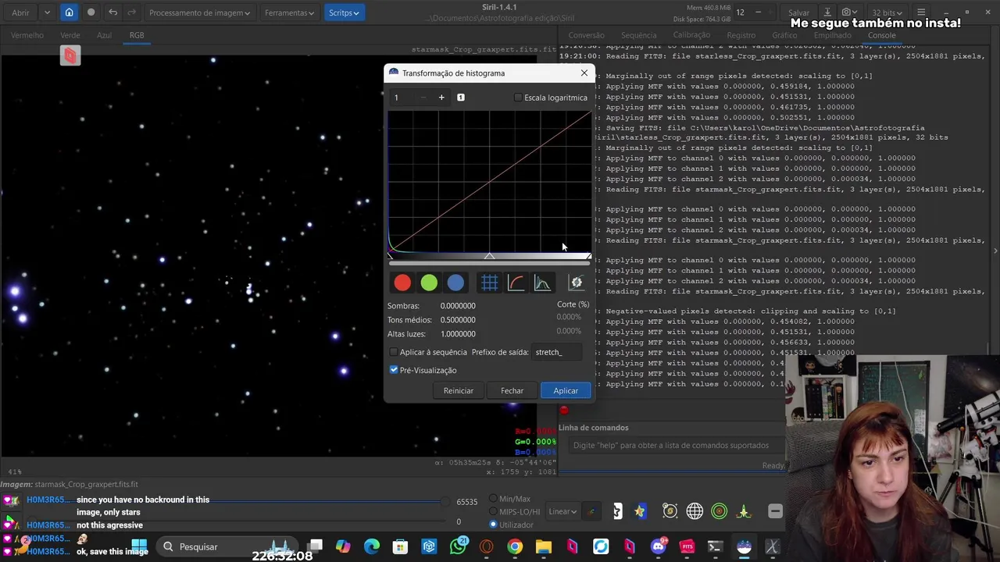Screen dimensions: 1000x562
Task: Click the auto-stretch gear icon in histogram dialog
Action: pos(577,283)
